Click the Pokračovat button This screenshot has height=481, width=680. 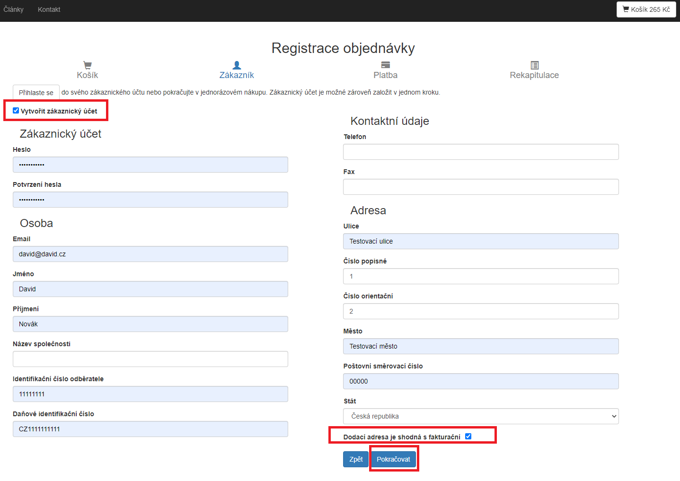pos(394,459)
